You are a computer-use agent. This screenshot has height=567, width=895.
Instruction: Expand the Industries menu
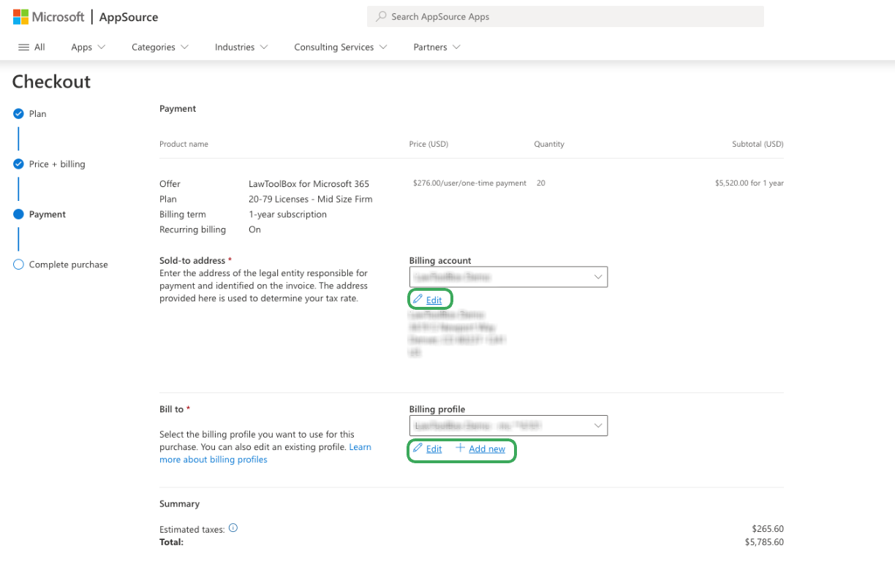coord(241,47)
